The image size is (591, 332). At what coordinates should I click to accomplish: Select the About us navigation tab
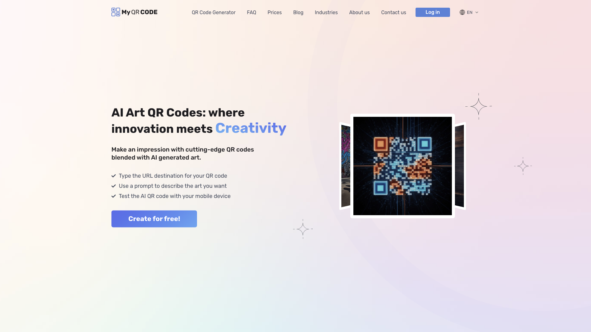(359, 12)
